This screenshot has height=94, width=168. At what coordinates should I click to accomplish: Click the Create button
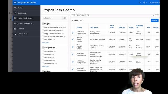point(155,20)
